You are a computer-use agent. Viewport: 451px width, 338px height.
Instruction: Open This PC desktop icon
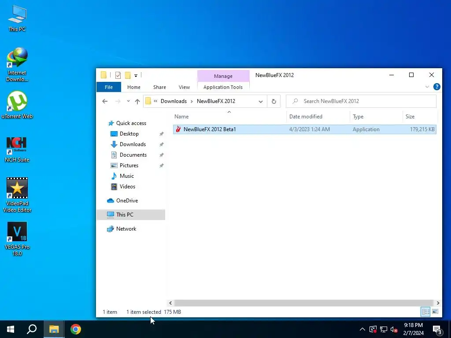(17, 18)
